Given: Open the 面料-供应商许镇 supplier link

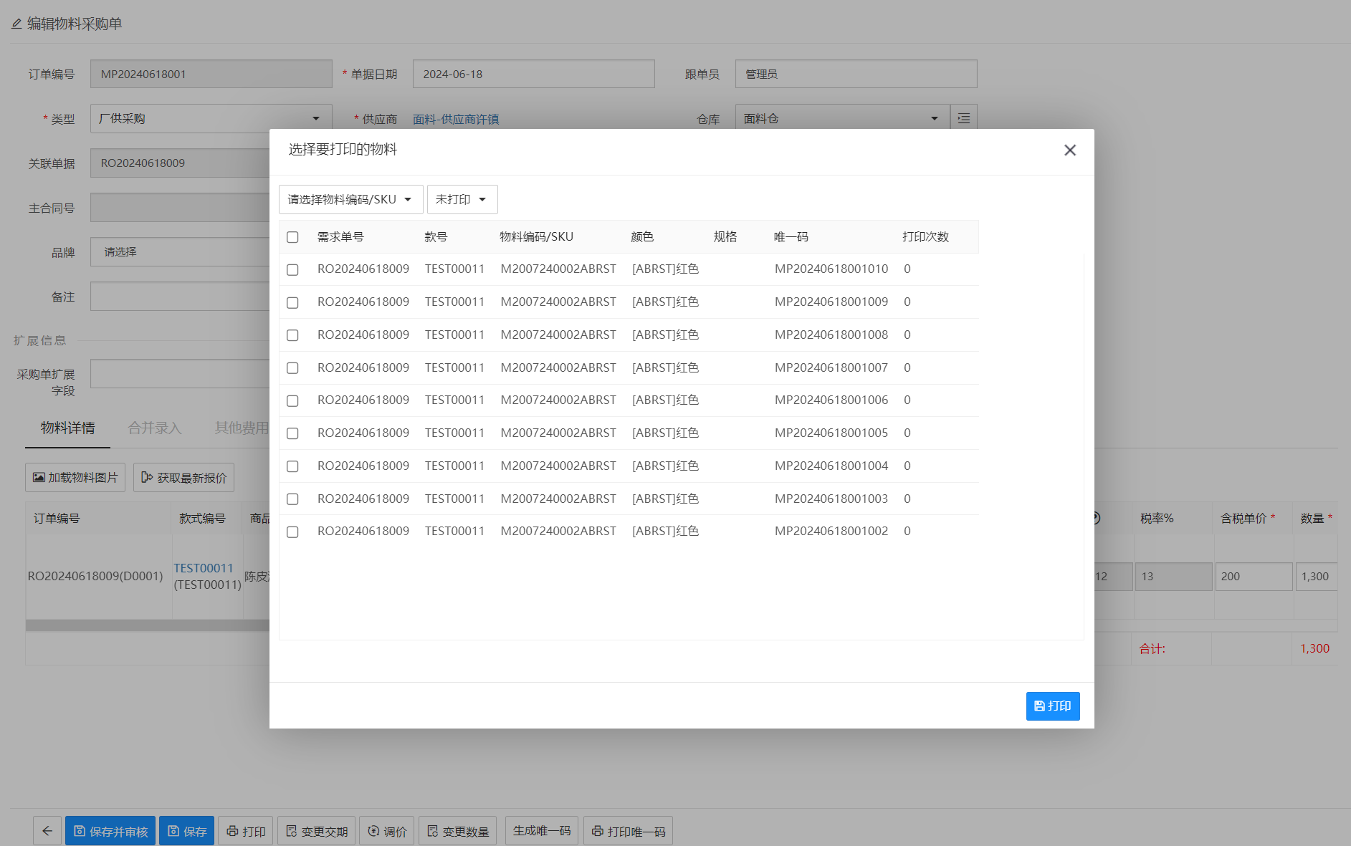Looking at the screenshot, I should (x=456, y=120).
